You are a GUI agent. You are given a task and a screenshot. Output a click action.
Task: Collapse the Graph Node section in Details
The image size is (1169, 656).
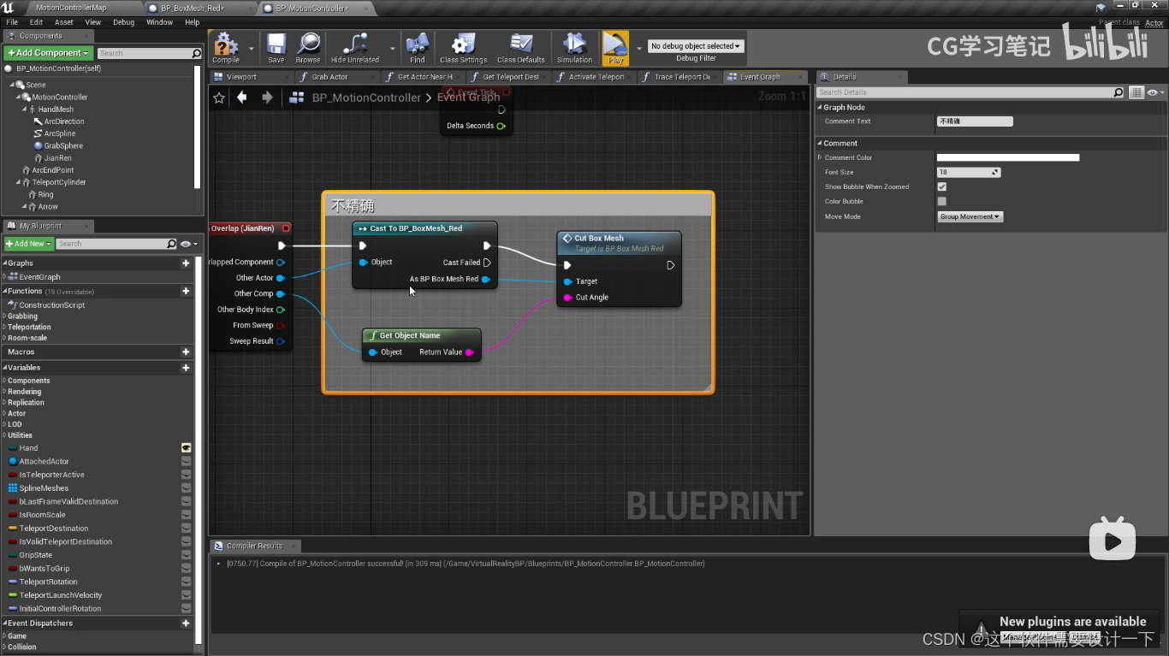coord(819,108)
